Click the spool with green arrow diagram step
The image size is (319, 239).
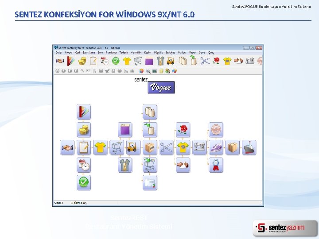[x=150, y=130]
